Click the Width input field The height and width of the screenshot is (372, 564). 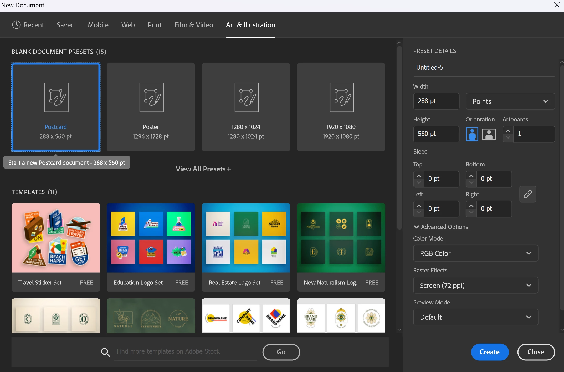436,101
